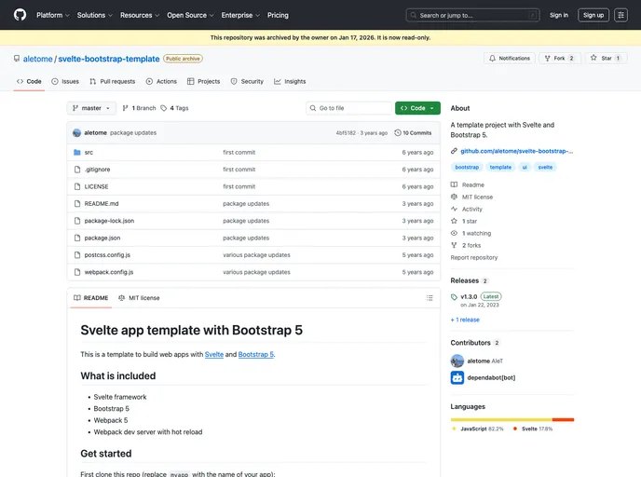Open the Open Source header menu

click(190, 15)
